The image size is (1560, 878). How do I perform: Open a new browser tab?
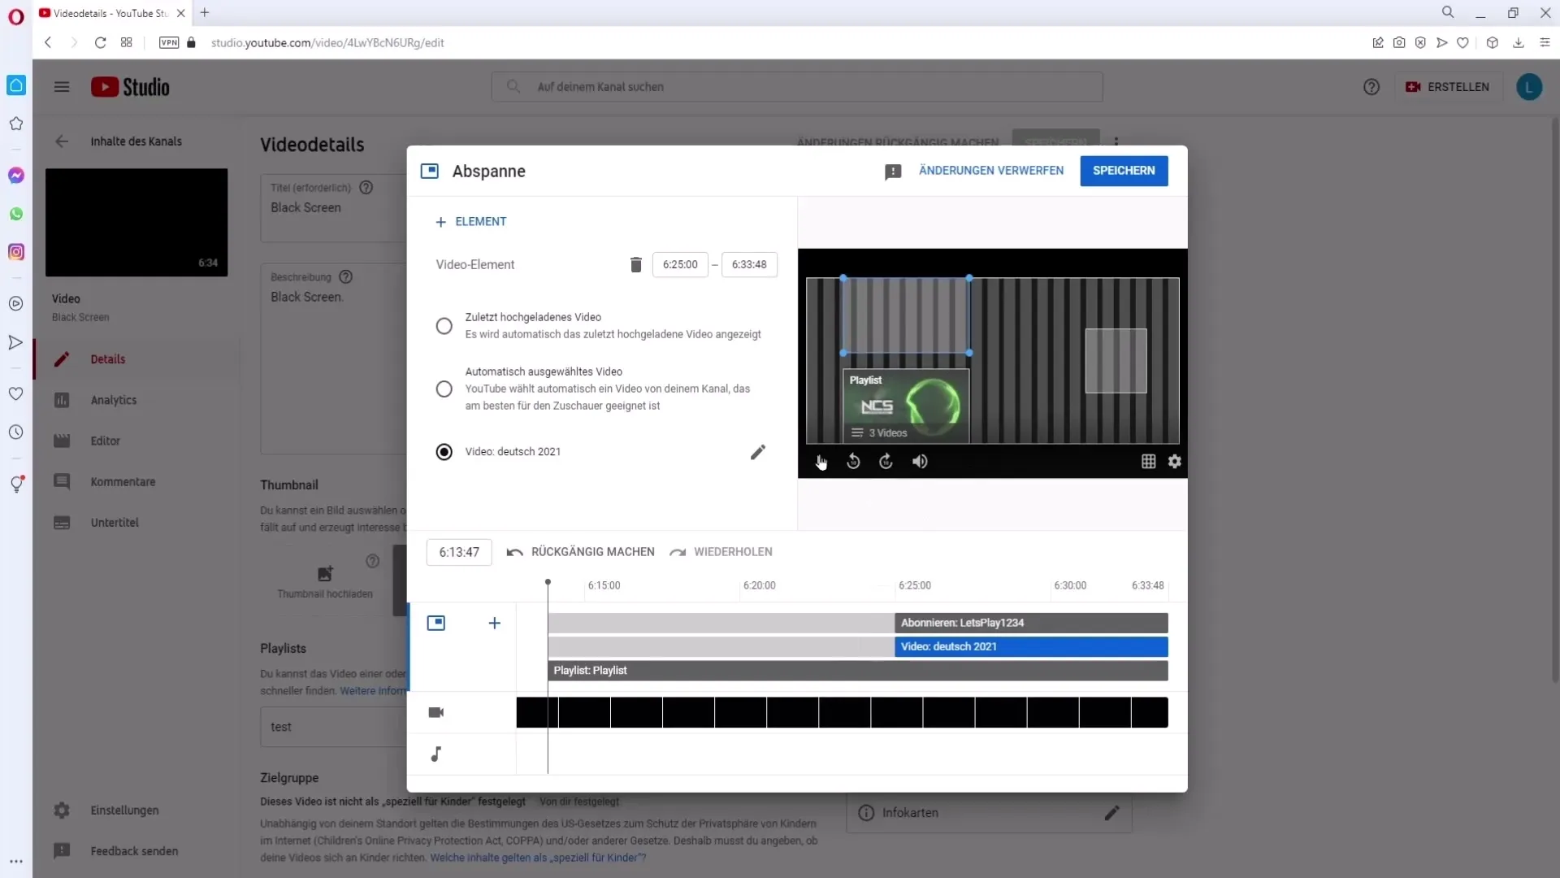tap(205, 13)
